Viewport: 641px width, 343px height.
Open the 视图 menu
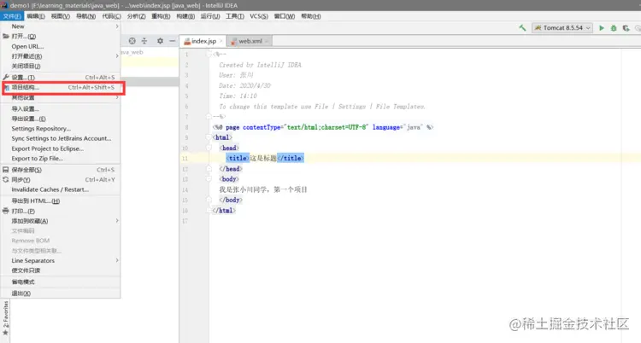tap(61, 16)
